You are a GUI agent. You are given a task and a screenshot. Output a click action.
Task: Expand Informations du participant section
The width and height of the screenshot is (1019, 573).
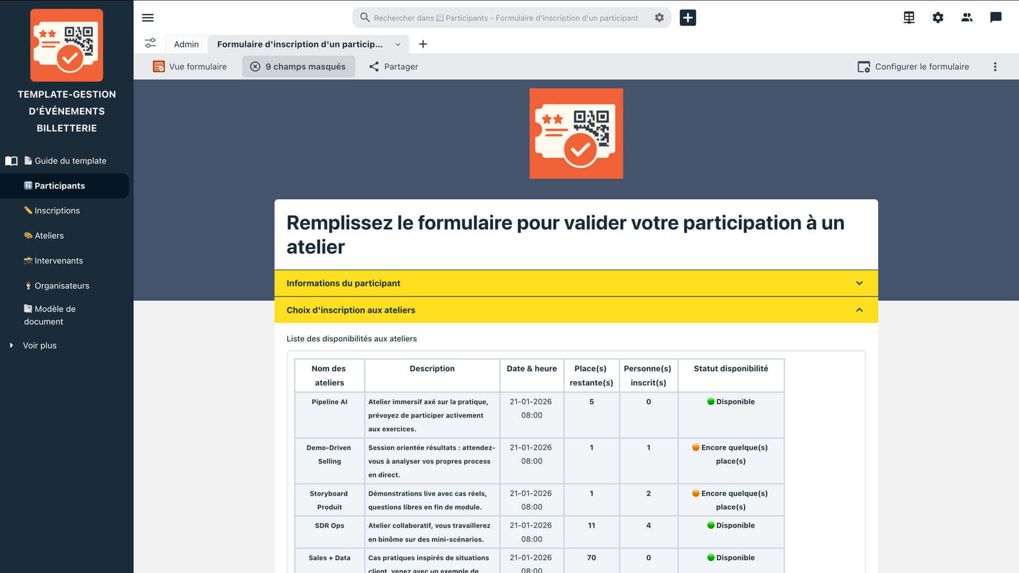(859, 283)
